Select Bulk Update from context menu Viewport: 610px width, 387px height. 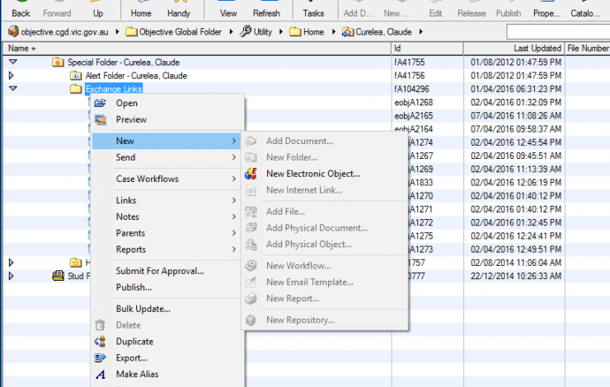[x=143, y=309]
